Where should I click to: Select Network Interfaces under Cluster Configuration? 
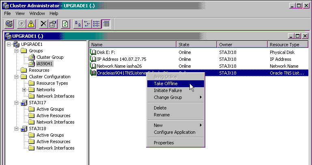coord(55,96)
